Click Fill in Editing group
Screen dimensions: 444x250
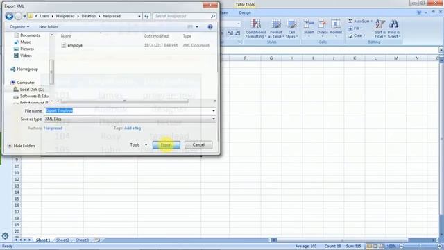tap(355, 28)
